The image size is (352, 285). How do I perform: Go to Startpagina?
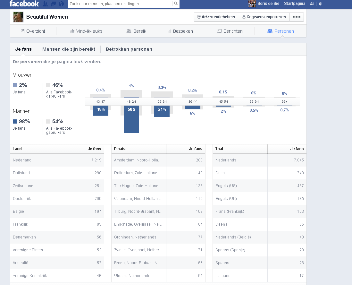point(295,4)
